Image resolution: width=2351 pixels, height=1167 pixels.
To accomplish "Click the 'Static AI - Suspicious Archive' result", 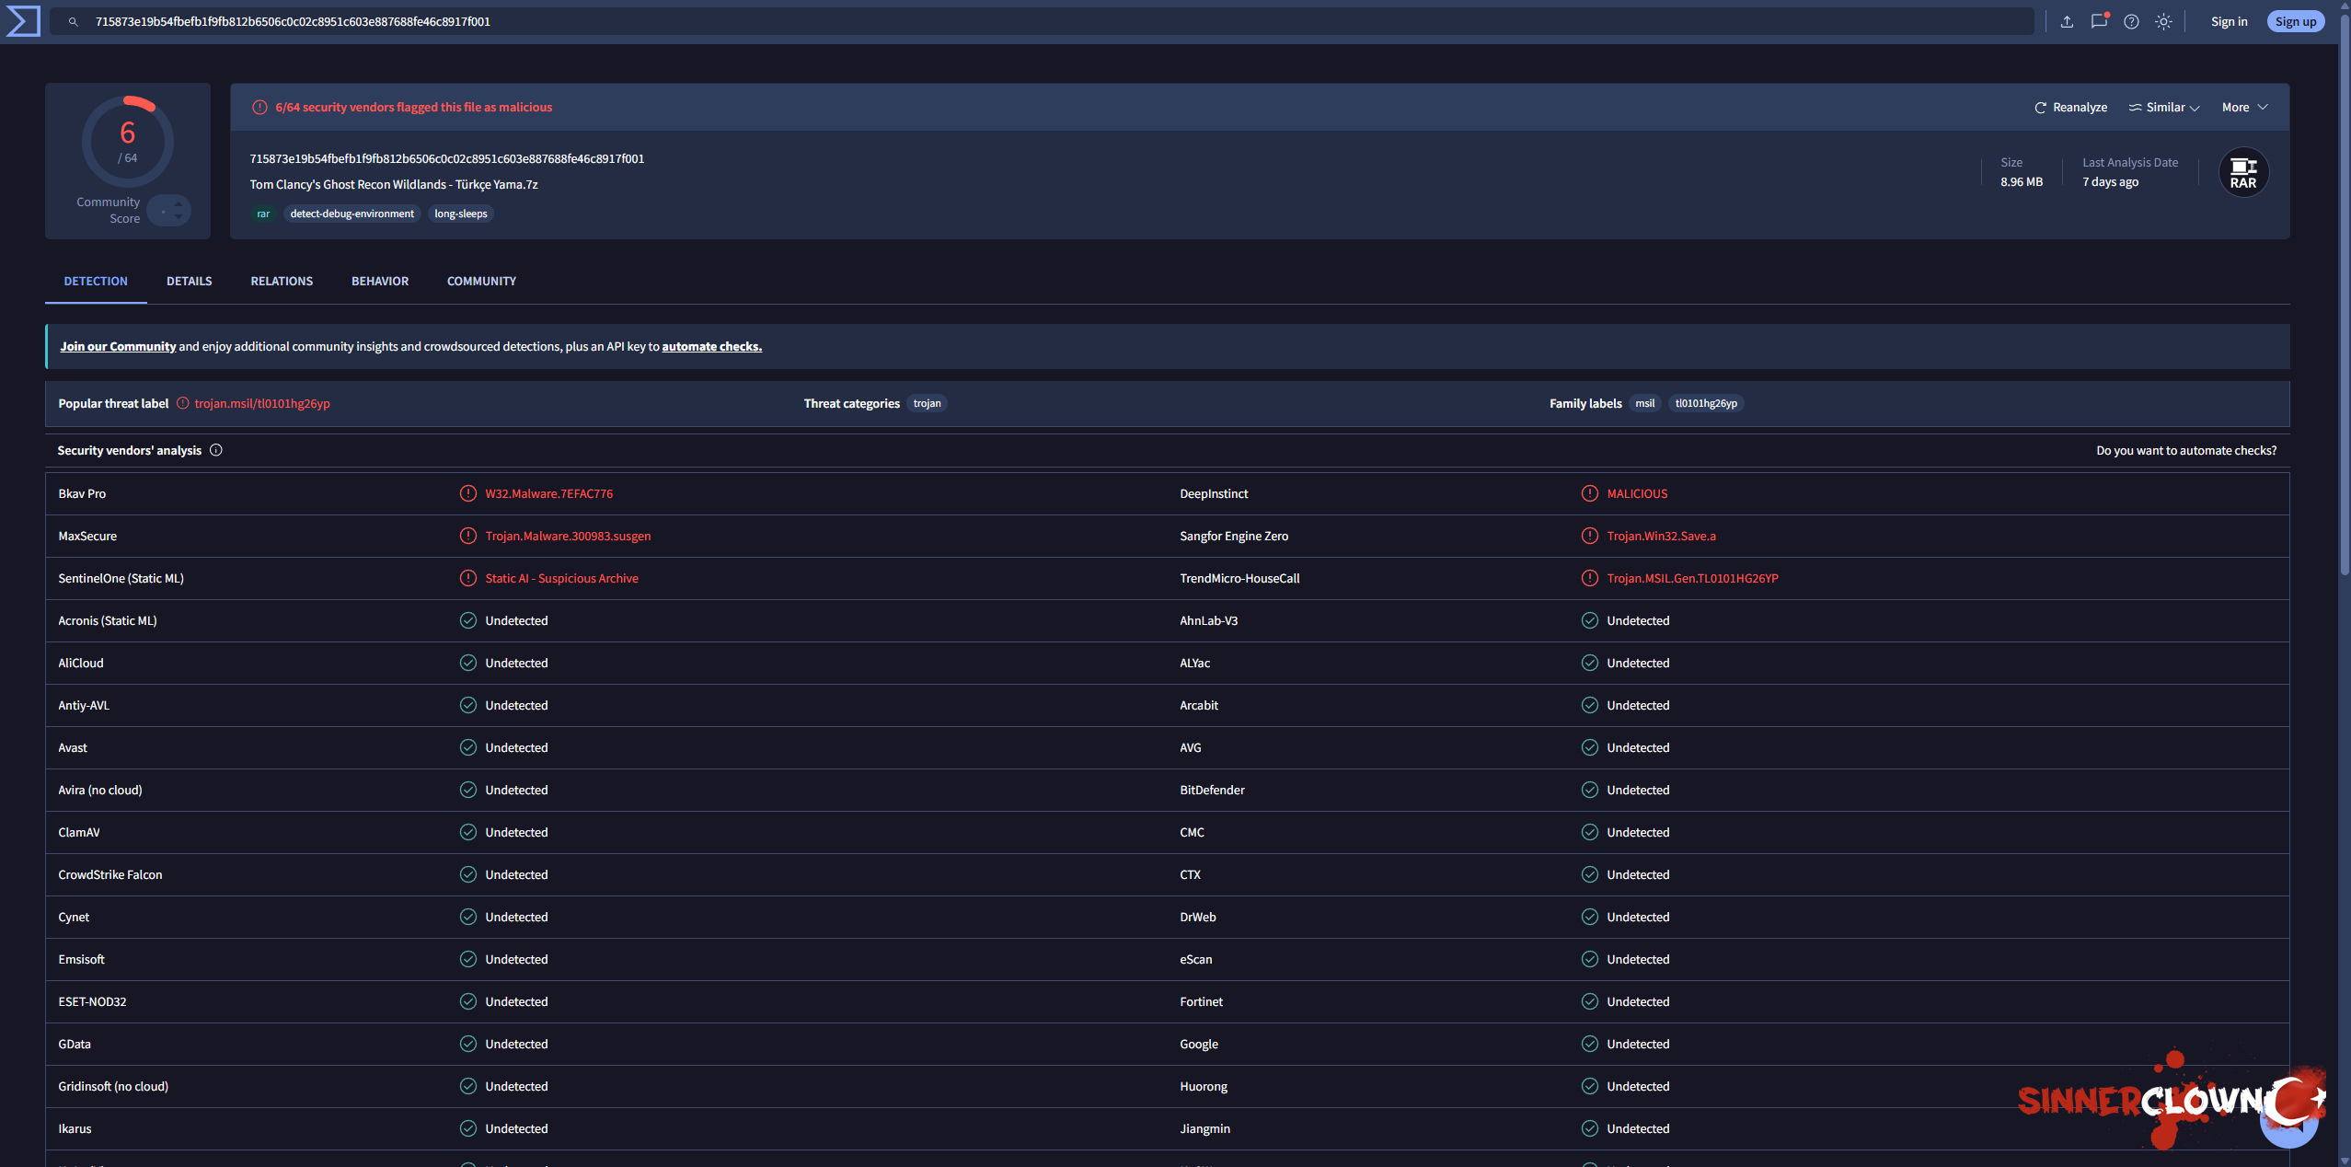I will coord(562,578).
